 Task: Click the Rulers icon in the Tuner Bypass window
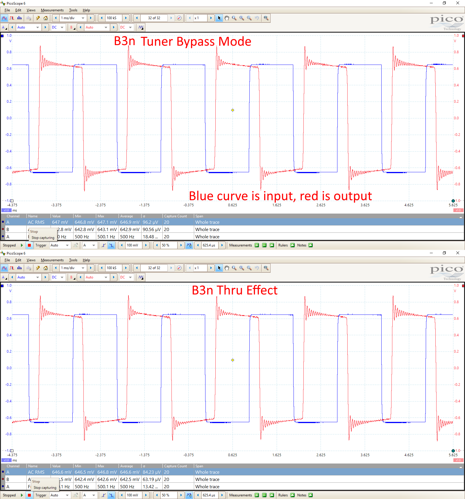click(x=293, y=245)
